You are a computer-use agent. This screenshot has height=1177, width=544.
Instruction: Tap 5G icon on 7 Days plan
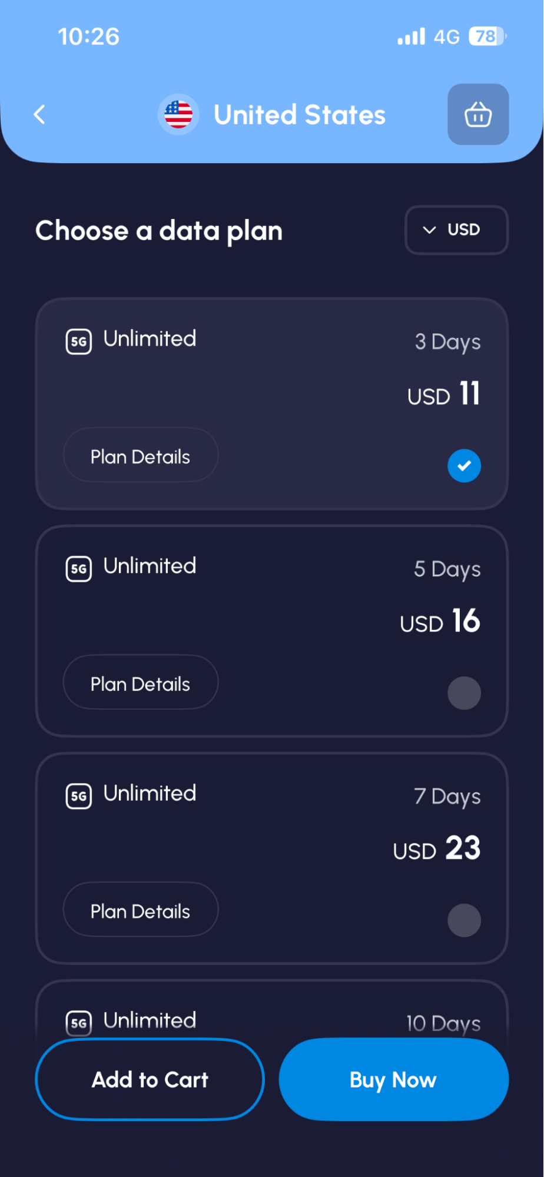(79, 796)
